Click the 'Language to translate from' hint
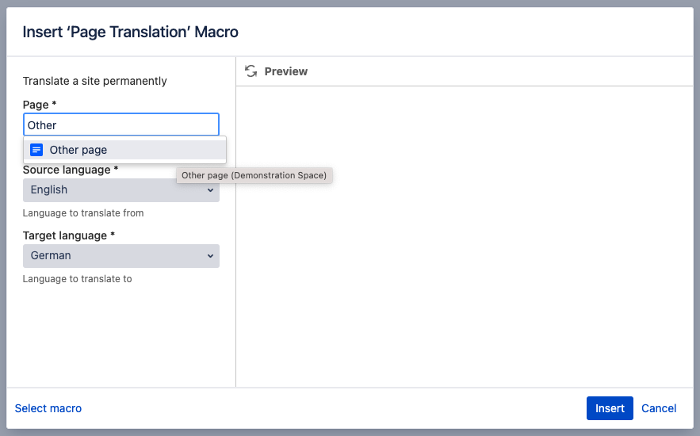This screenshot has height=436, width=700. pos(83,213)
